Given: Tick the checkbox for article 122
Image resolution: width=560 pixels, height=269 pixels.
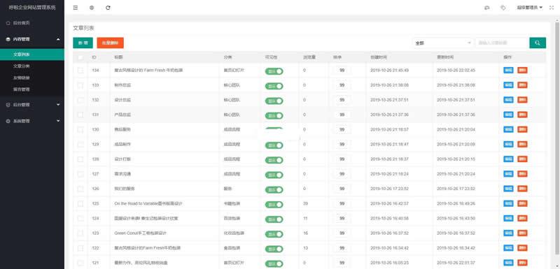Looking at the screenshot, I should pos(80,247).
